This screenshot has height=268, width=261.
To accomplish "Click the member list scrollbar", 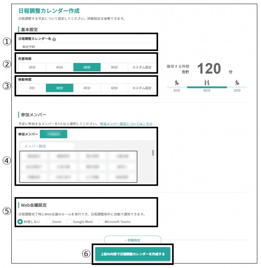I will pyautogui.click(x=153, y=153).
